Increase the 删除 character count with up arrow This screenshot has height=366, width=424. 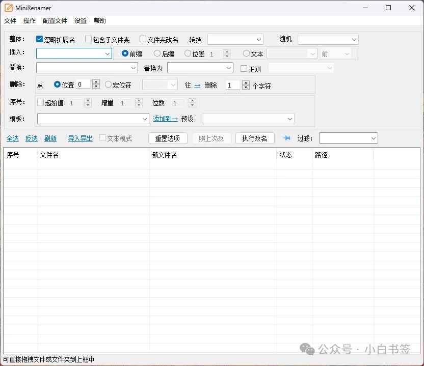[246, 83]
